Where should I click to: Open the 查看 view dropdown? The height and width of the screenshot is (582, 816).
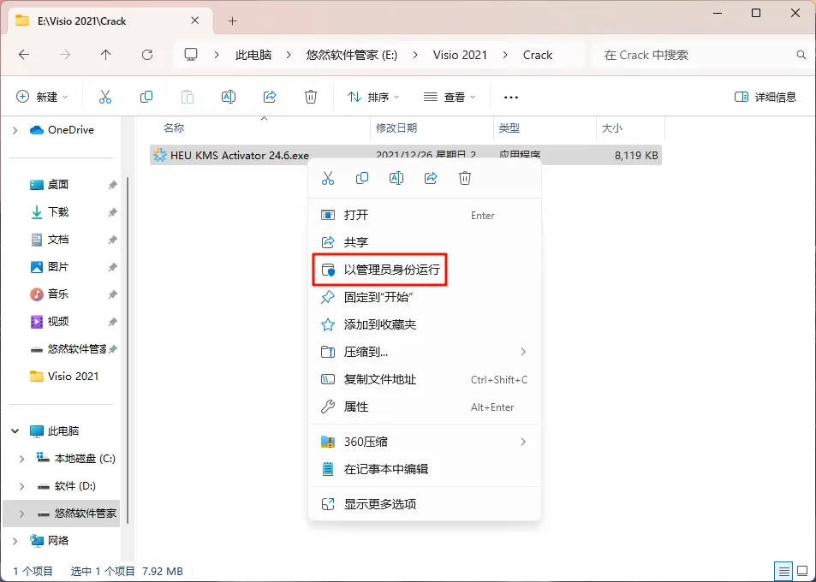[450, 97]
